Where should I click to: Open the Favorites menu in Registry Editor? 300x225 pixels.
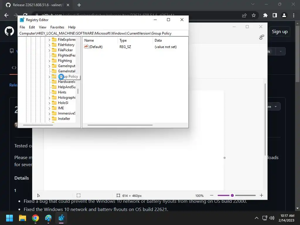point(57,27)
